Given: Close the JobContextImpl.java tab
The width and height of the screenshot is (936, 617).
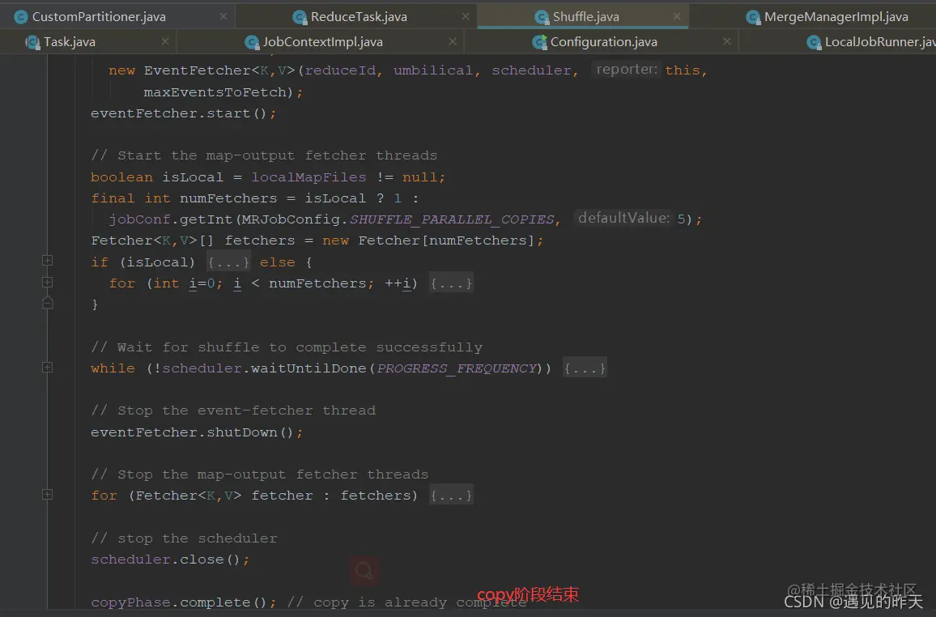Looking at the screenshot, I should [453, 42].
